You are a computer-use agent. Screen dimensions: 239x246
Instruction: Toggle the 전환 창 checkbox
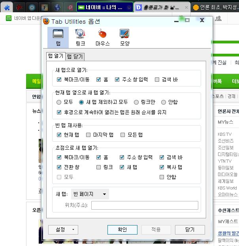(59, 167)
